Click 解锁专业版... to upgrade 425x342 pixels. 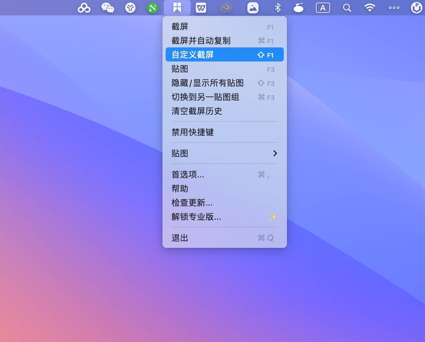point(196,217)
